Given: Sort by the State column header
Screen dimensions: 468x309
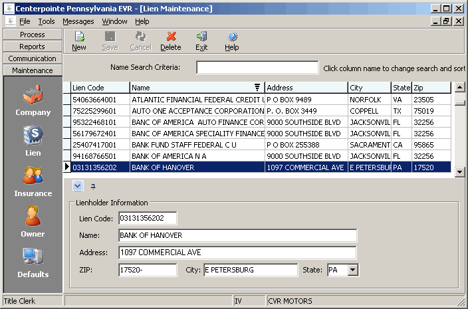Looking at the screenshot, I should click(x=402, y=88).
